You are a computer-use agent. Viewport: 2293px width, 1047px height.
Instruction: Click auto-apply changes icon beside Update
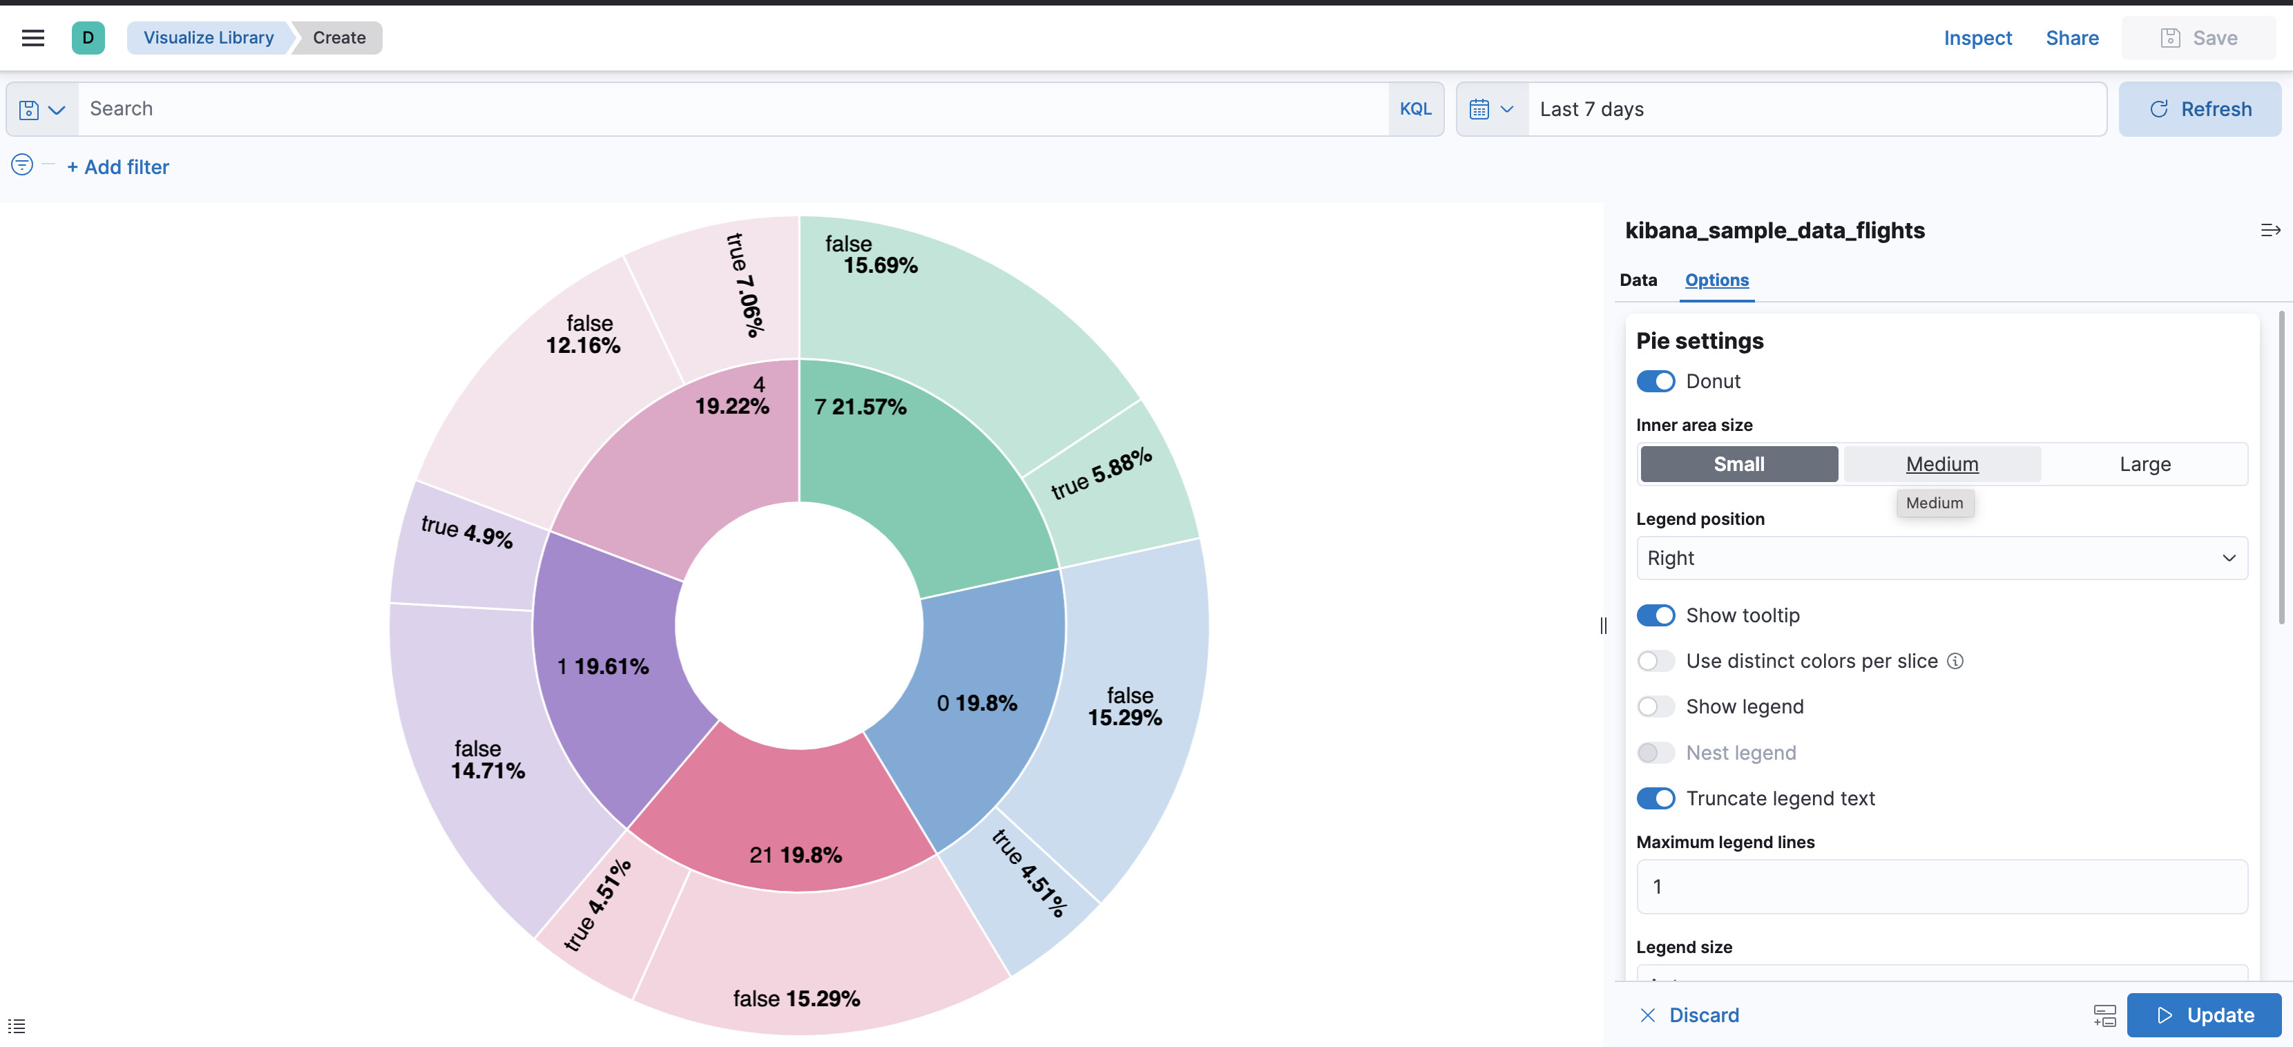point(2104,1015)
